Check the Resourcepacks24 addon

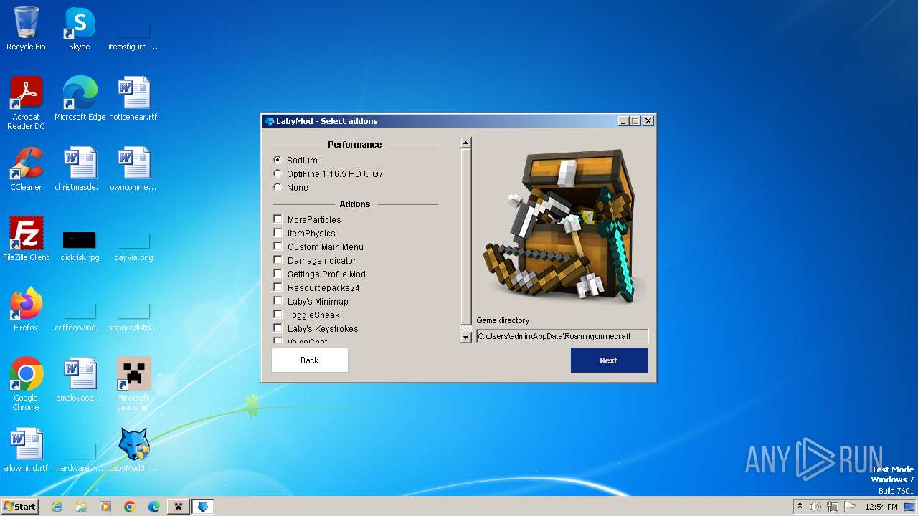(278, 287)
